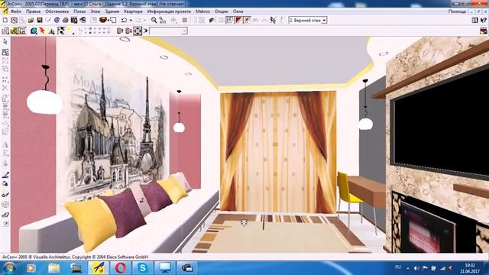Click the info book icon at toolbar right
The width and height of the screenshot is (489, 275).
pos(474,20)
